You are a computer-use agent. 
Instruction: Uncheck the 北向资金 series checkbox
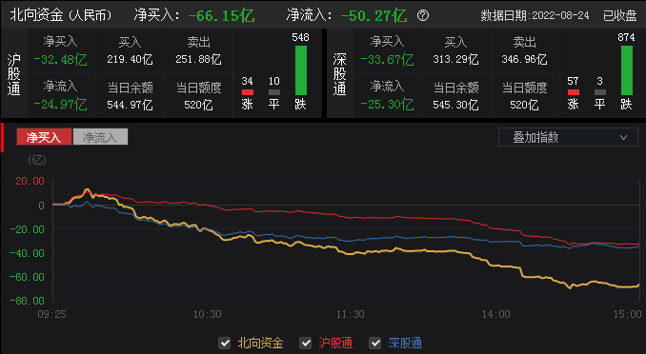click(x=225, y=343)
